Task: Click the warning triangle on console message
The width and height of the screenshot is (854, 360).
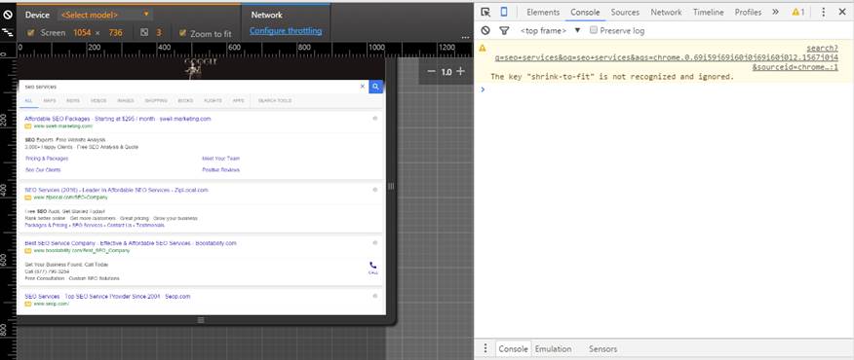Action: tap(482, 48)
